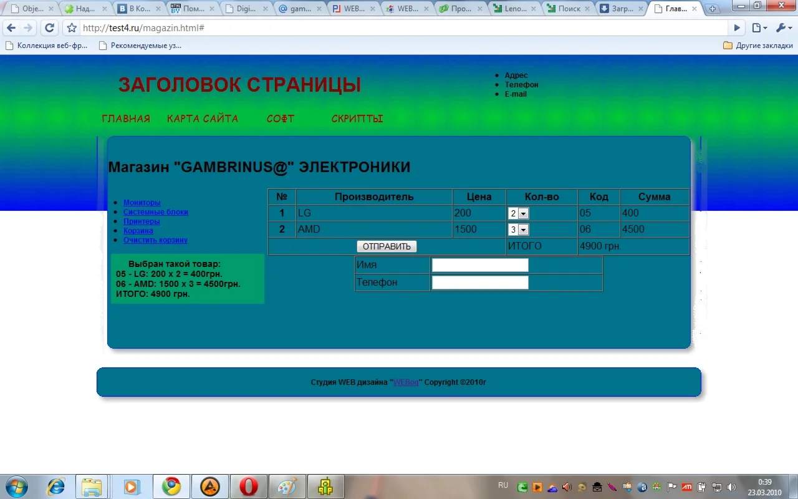Switch to the 'В Ко...' tab

click(x=137, y=9)
